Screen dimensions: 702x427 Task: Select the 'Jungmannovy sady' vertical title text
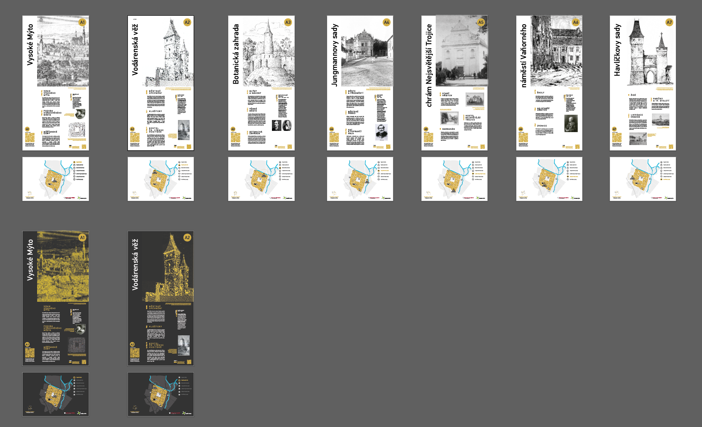pos(334,55)
